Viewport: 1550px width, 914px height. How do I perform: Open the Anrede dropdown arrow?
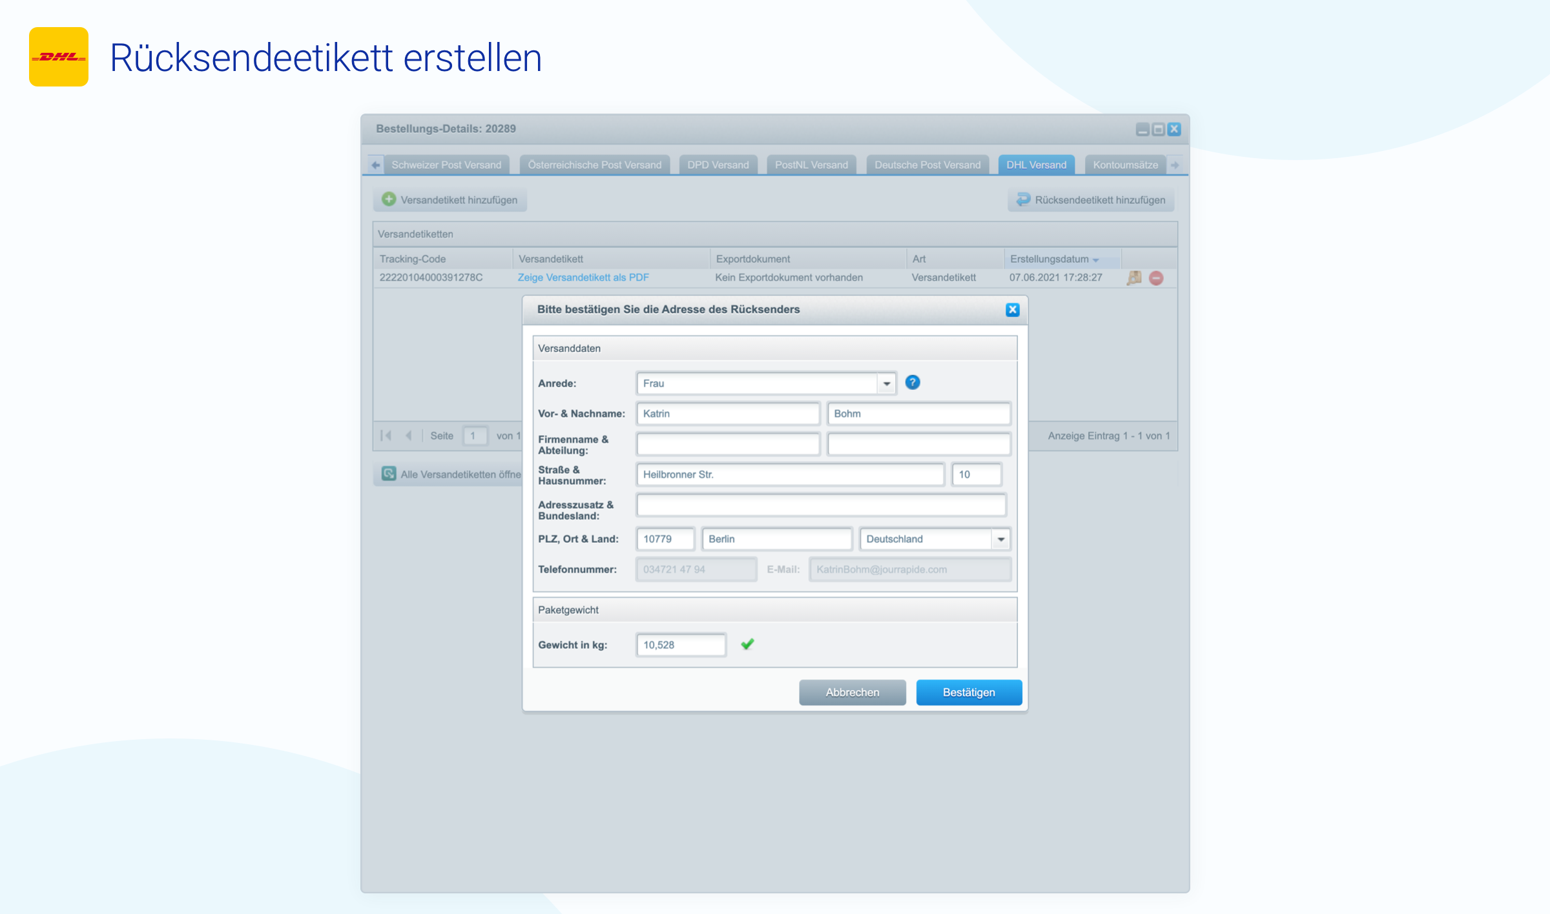(887, 383)
